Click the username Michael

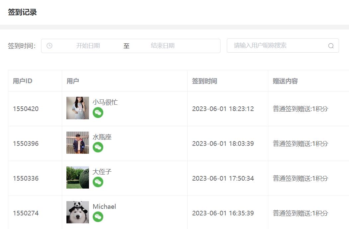point(104,206)
